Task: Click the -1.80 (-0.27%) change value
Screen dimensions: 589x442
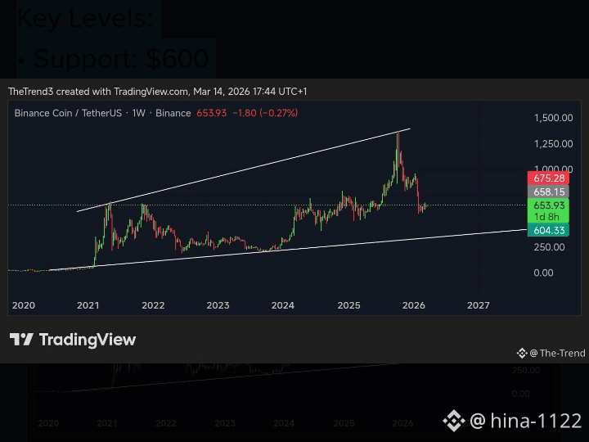Action: click(265, 113)
